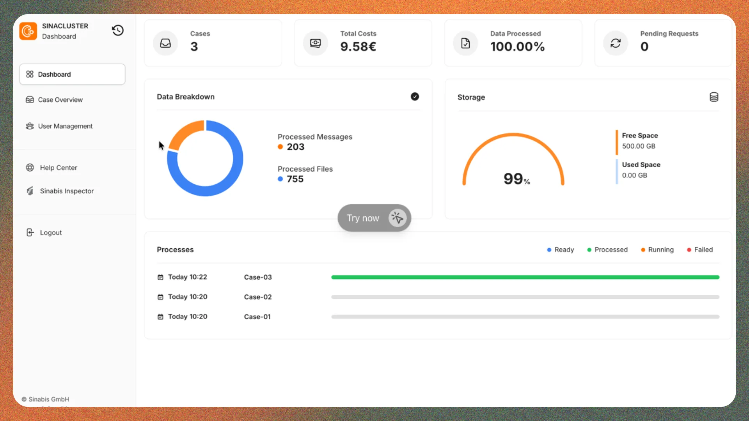Toggle the Failed legend filter

tap(700, 250)
